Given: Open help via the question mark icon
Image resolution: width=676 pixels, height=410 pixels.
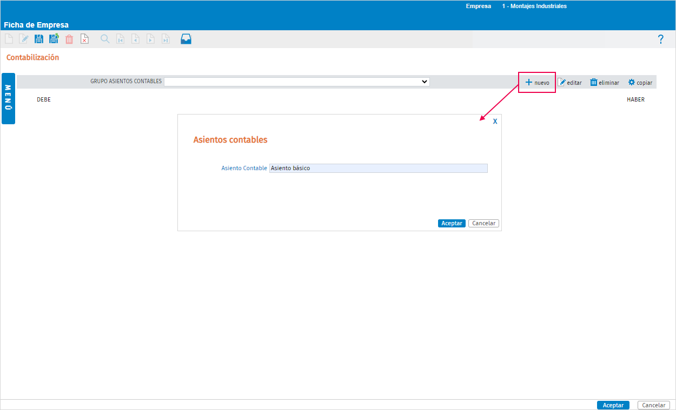Looking at the screenshot, I should point(660,39).
